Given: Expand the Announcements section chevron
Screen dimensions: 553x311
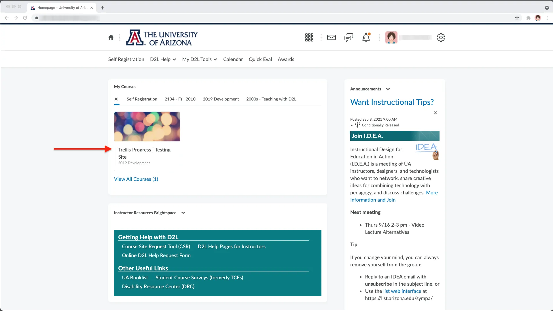Looking at the screenshot, I should (x=388, y=88).
